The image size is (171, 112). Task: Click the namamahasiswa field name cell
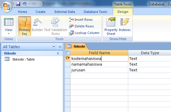tap(99, 64)
